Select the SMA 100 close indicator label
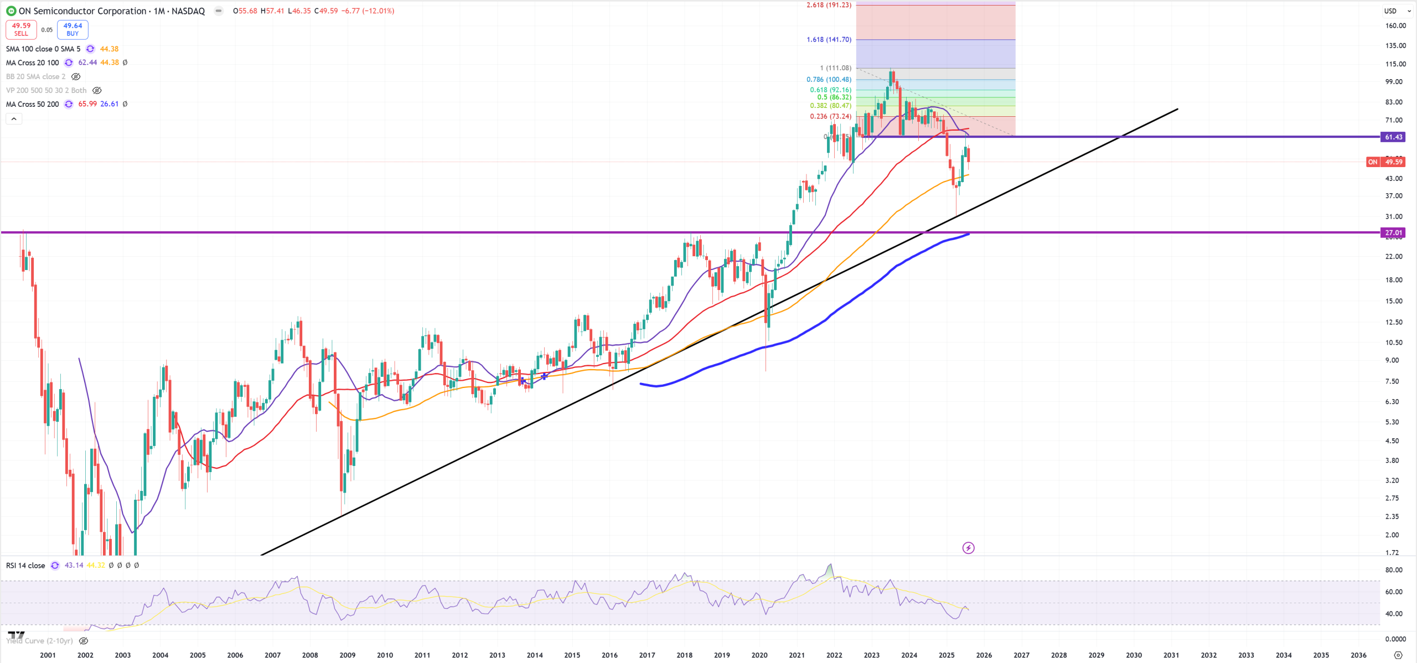 coord(43,49)
